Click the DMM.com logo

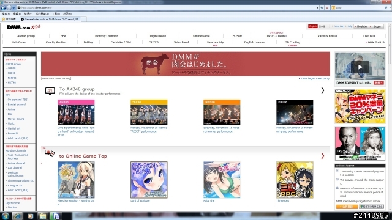tap(23, 27)
